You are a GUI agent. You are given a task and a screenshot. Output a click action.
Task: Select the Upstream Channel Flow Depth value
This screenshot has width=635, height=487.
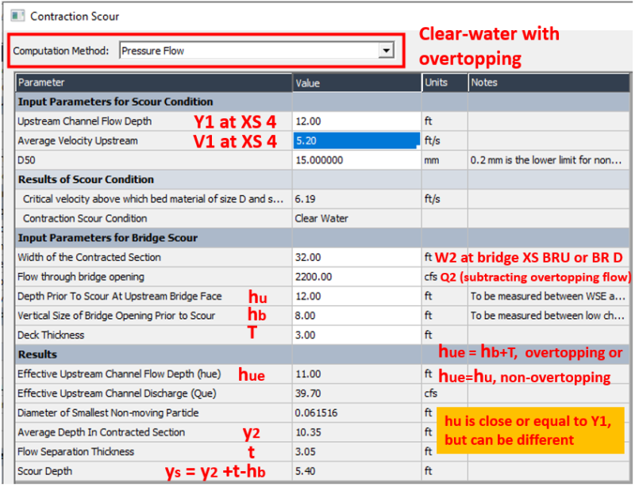tap(356, 121)
